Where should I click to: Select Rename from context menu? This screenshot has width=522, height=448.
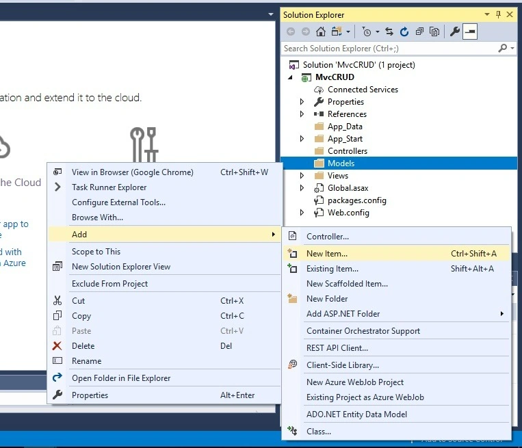[164, 361]
